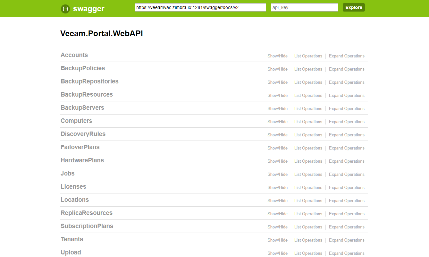429x257 pixels.
Task: Focus the swagger docs URL field
Action: click(x=200, y=7)
